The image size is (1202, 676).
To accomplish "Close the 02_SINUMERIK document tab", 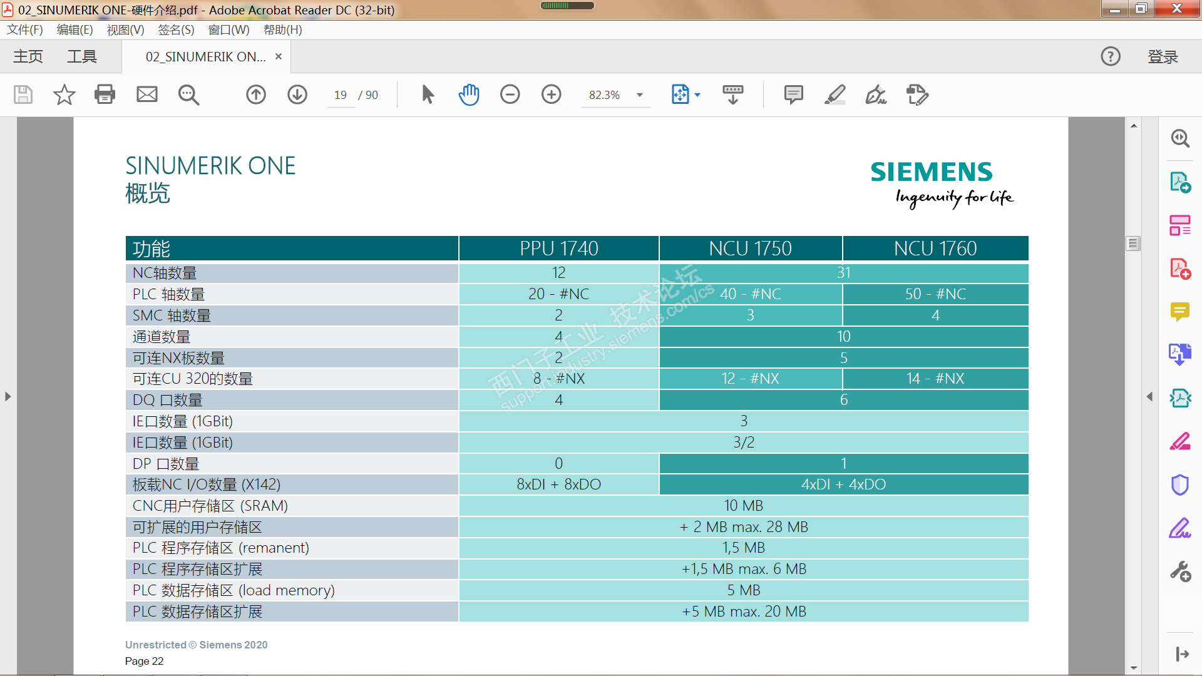I will [279, 56].
